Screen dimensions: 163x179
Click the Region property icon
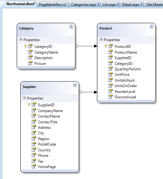33,138
